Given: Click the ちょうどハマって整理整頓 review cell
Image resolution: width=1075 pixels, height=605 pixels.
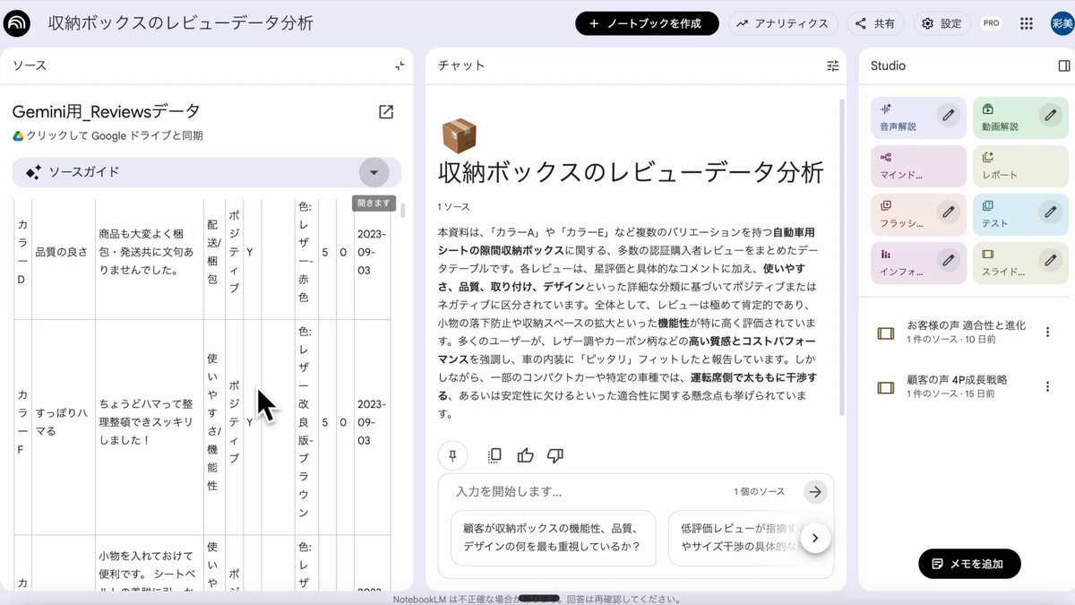Looking at the screenshot, I should tap(149, 422).
